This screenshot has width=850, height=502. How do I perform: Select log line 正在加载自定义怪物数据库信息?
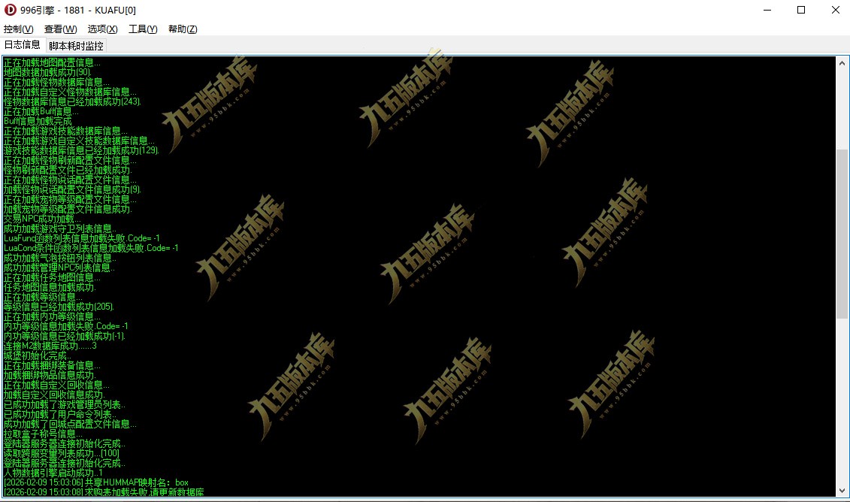coord(70,92)
